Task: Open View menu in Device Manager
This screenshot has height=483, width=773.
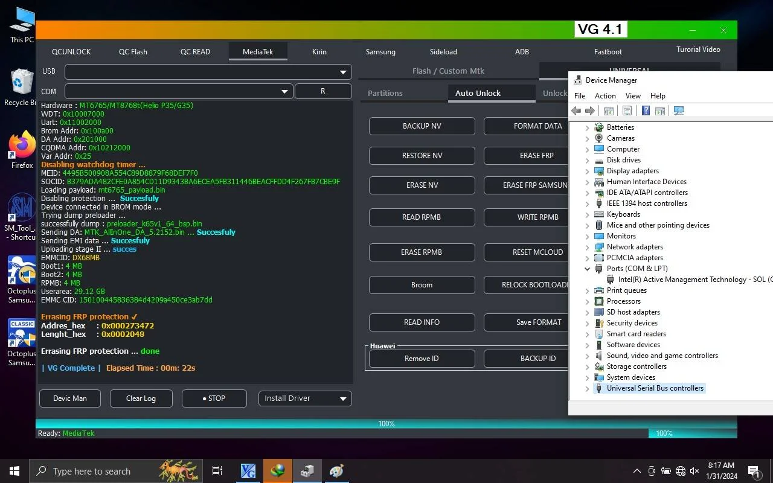Action: 633,96
